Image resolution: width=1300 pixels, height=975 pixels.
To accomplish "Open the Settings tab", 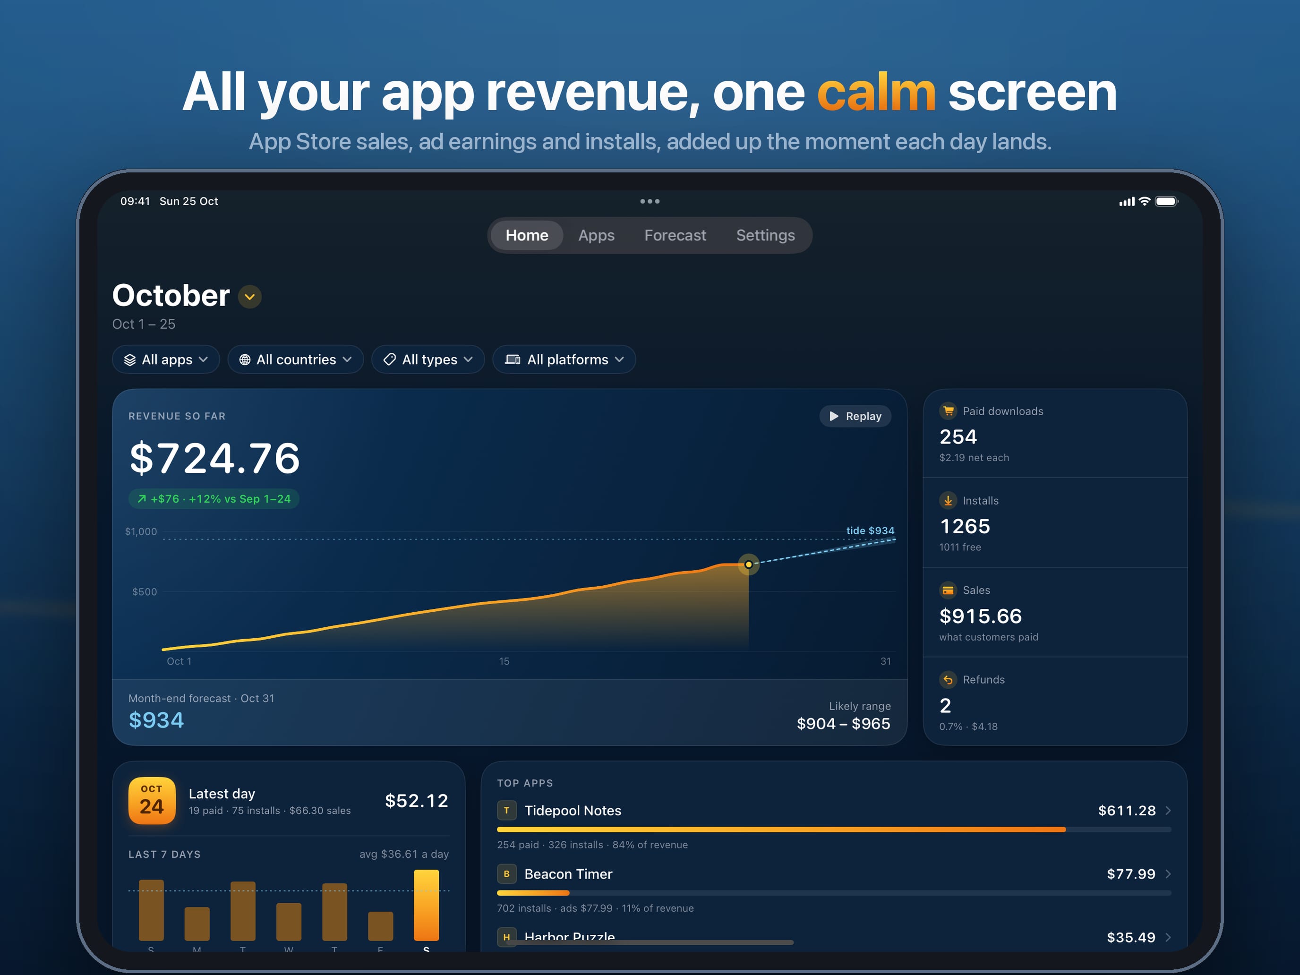I will (x=765, y=235).
